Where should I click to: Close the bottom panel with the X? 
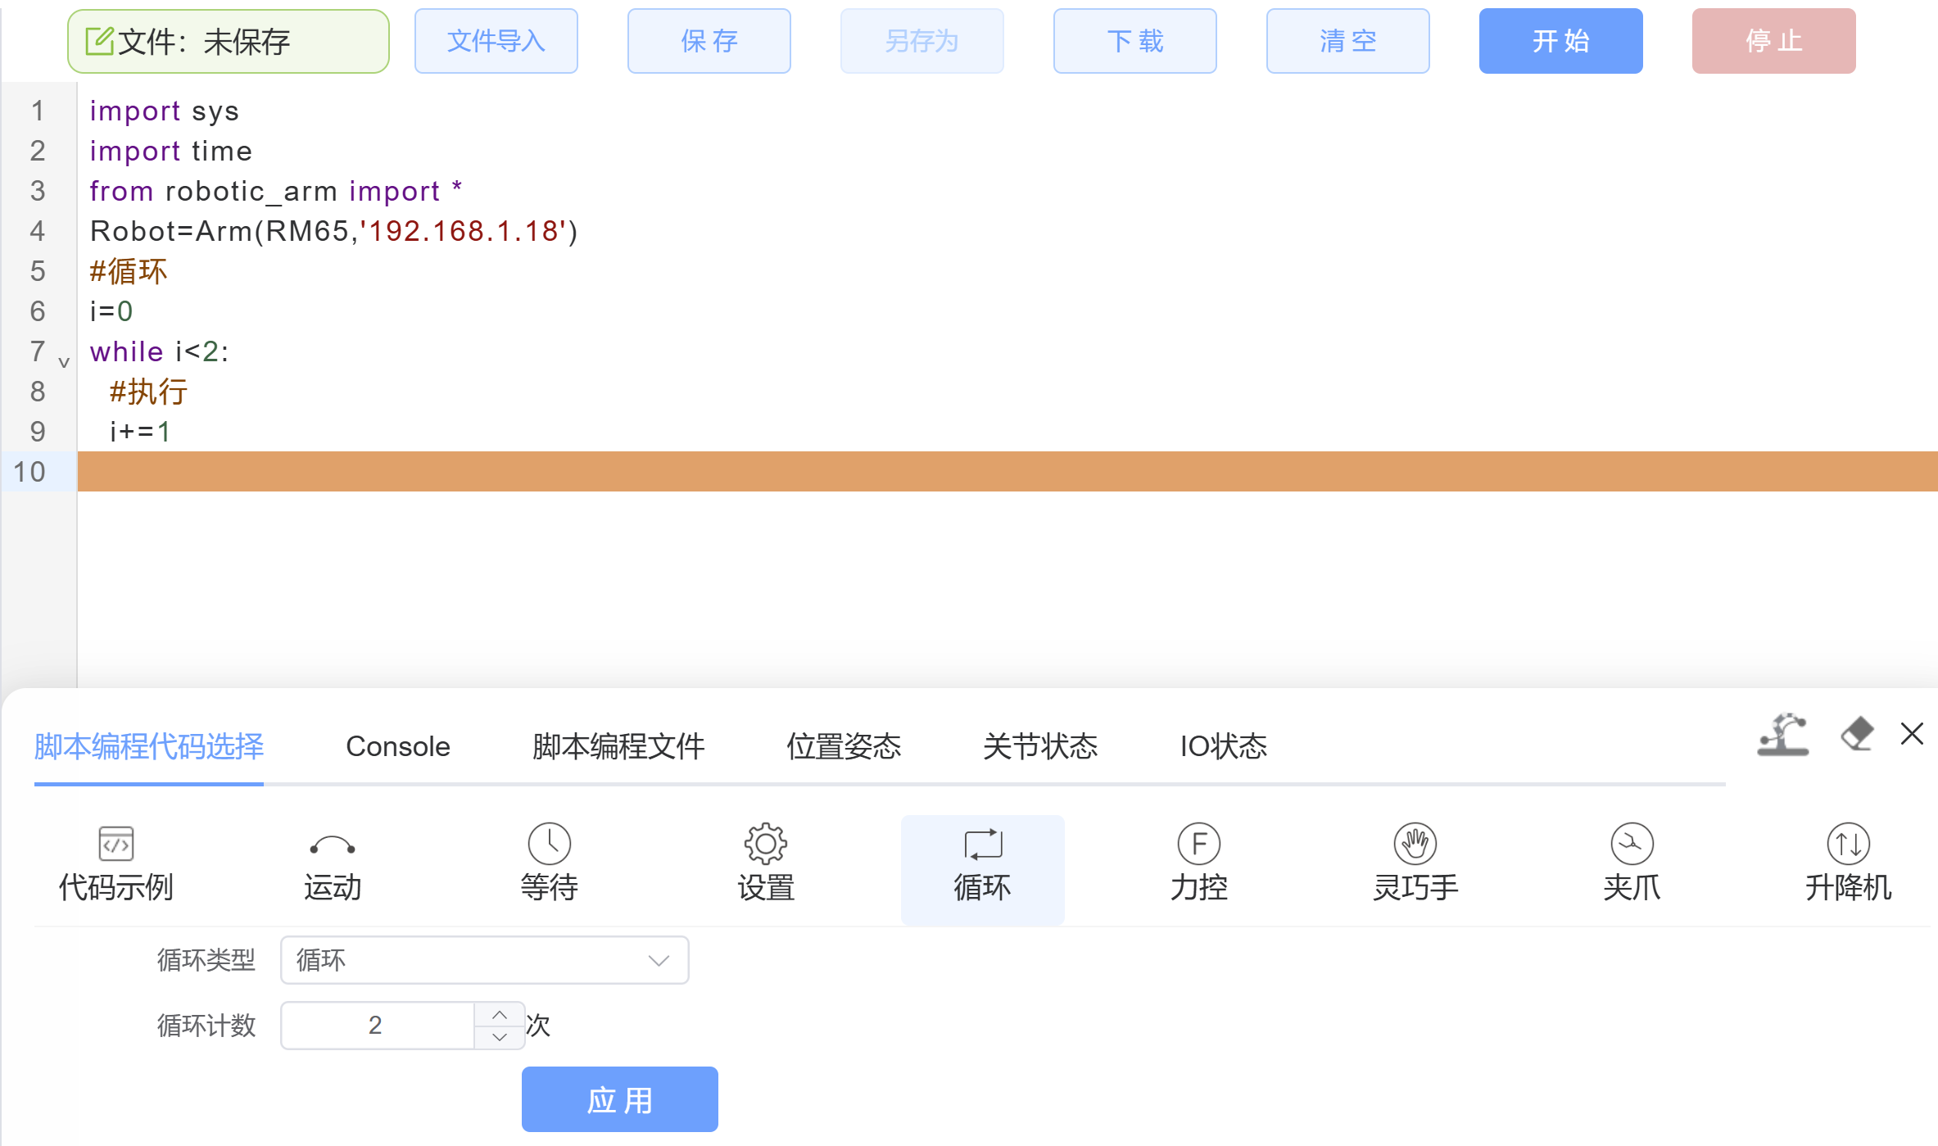[x=1912, y=734]
